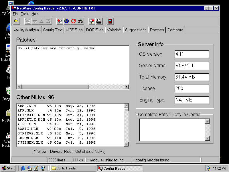The height and width of the screenshot is (172, 229).
Task: Click 'No OS patches are currently loaded' text
Action: (56, 48)
